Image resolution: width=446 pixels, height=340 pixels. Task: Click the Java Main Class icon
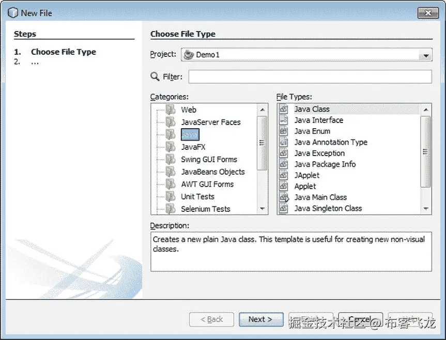[284, 197]
